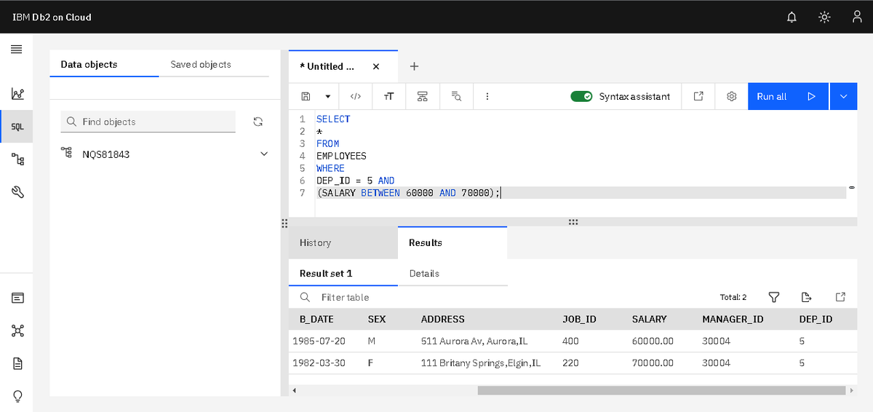Open the data hierarchy sidebar icon
873x412 pixels.
pyautogui.click(x=17, y=159)
